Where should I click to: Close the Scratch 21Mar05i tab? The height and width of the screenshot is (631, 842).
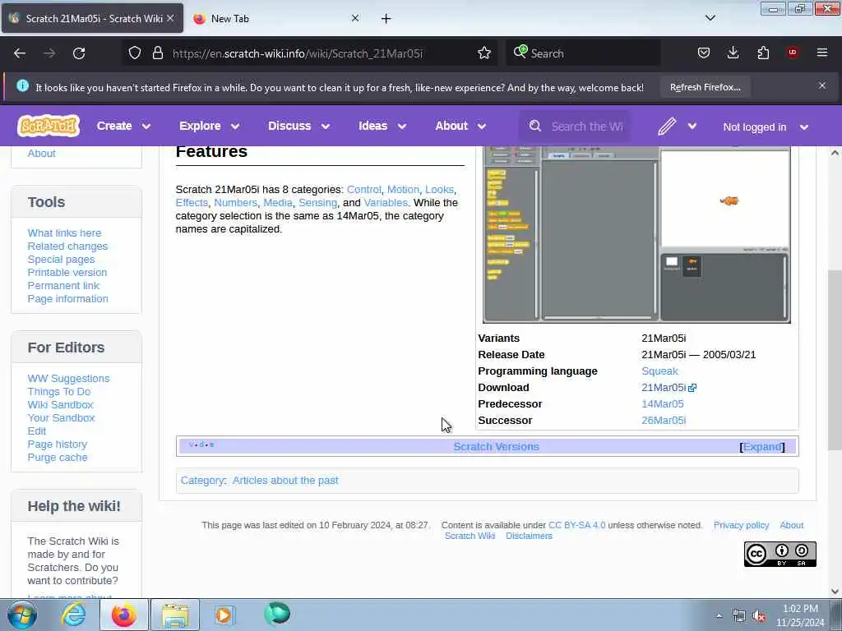[x=170, y=18]
